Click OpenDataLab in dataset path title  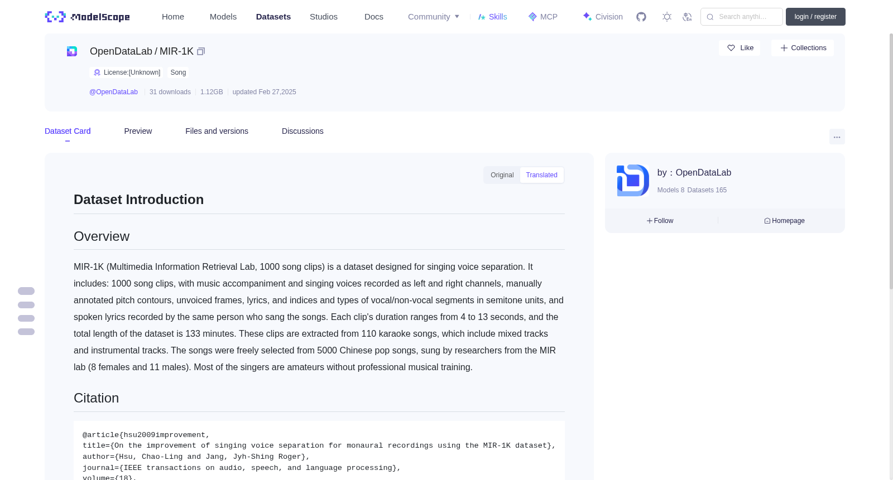[x=121, y=51]
